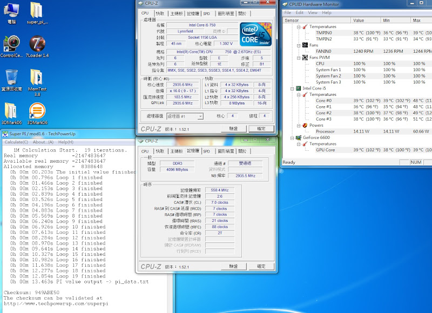
Task: Collapse the top Temperatures node above TMPIN0
Action: point(299,27)
